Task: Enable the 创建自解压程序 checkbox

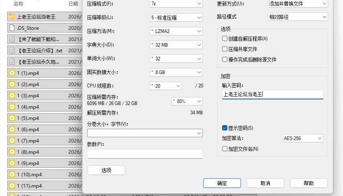Action: 225,39
